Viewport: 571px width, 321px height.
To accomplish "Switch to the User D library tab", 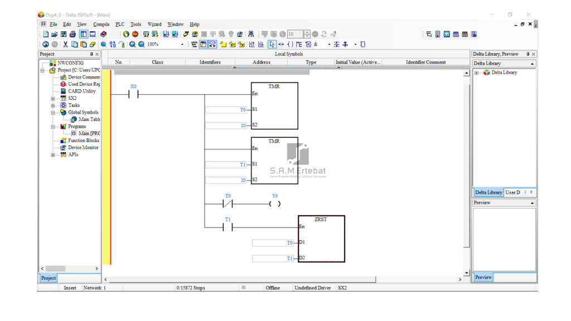I will [x=512, y=192].
